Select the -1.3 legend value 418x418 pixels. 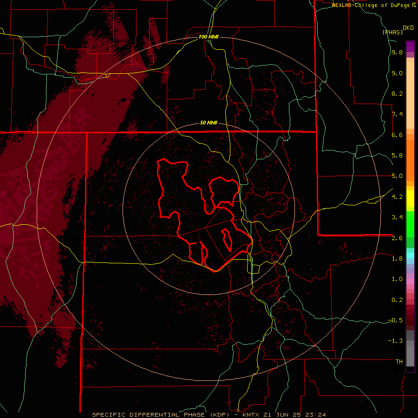(x=395, y=341)
